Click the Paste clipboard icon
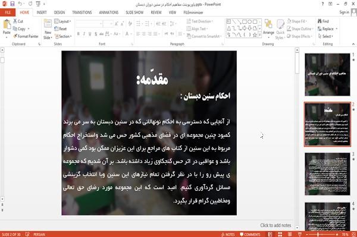Screen dimensions: 357x237 [x=7, y=25]
